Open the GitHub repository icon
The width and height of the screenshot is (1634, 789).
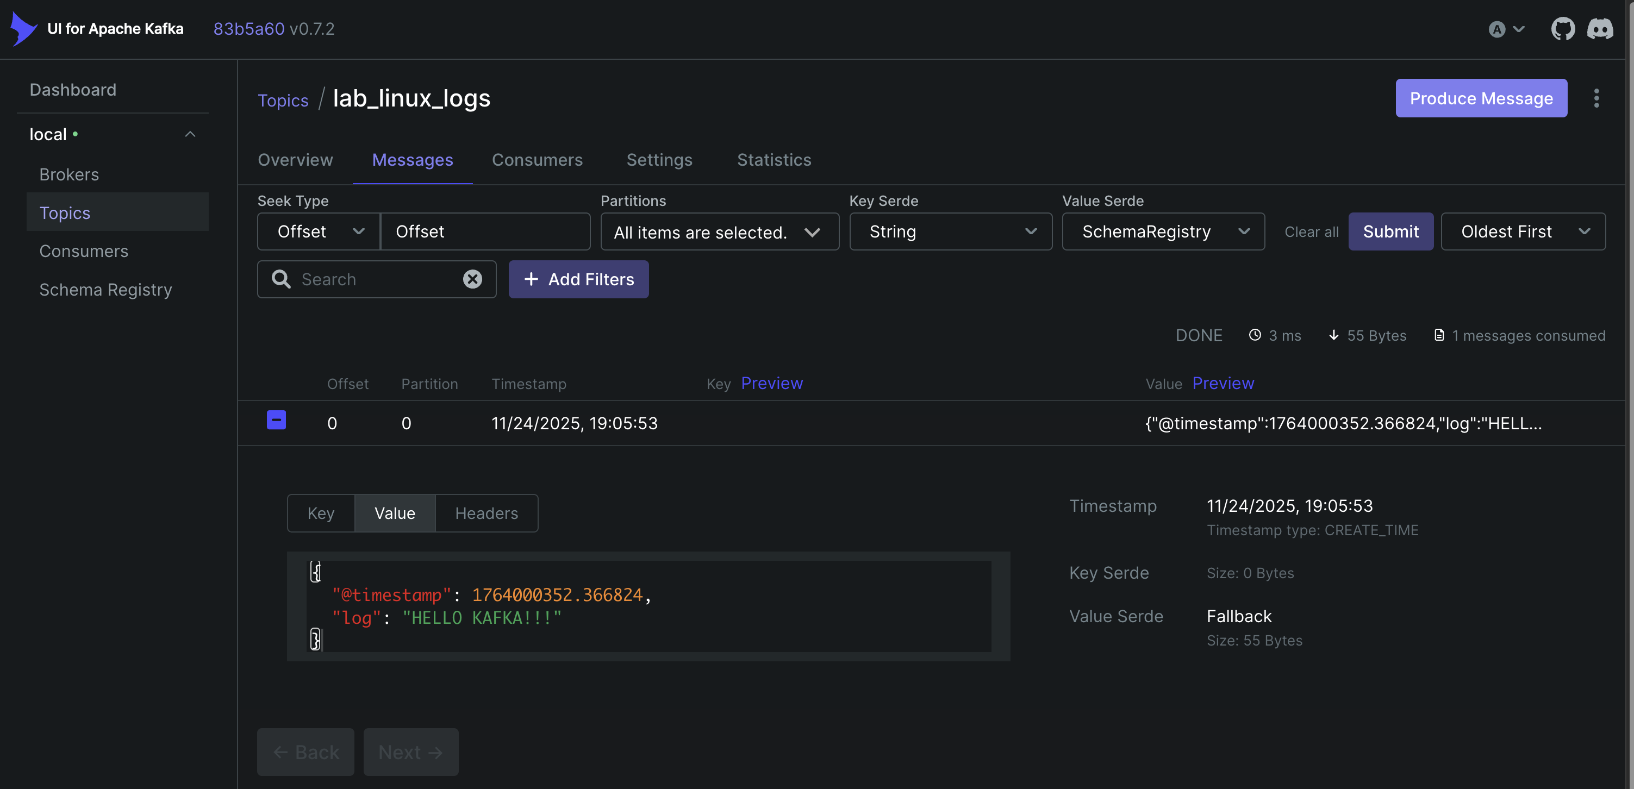[1562, 29]
